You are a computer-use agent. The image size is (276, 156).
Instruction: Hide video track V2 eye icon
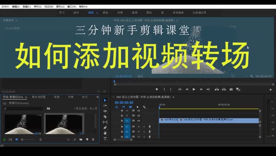pyautogui.click(x=139, y=116)
